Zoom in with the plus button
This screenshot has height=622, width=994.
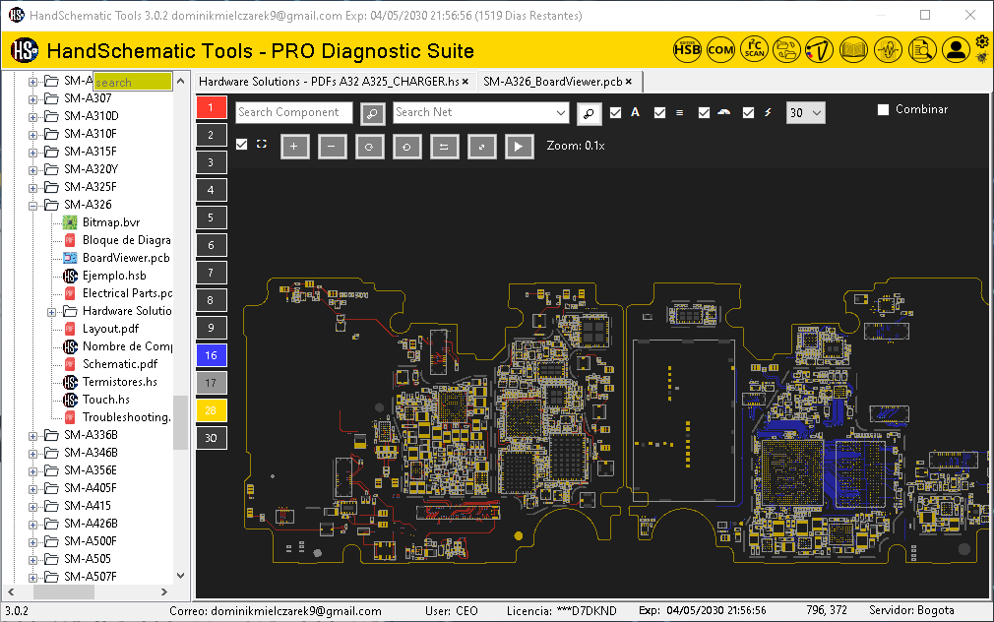(x=294, y=147)
